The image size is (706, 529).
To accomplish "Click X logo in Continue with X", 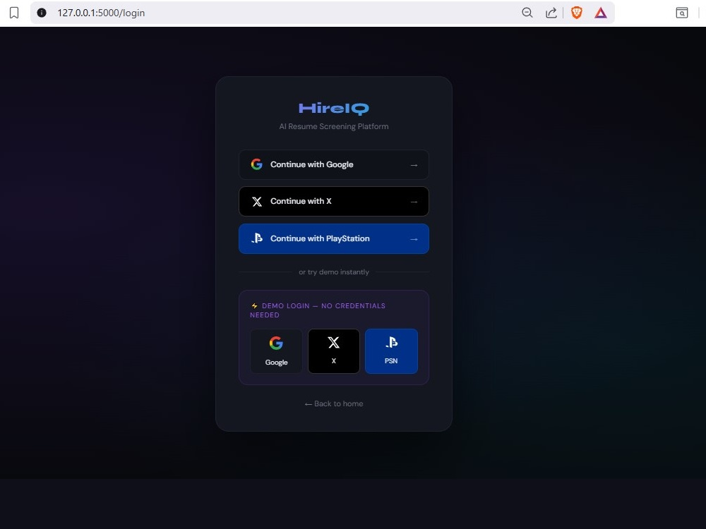I will pos(257,202).
